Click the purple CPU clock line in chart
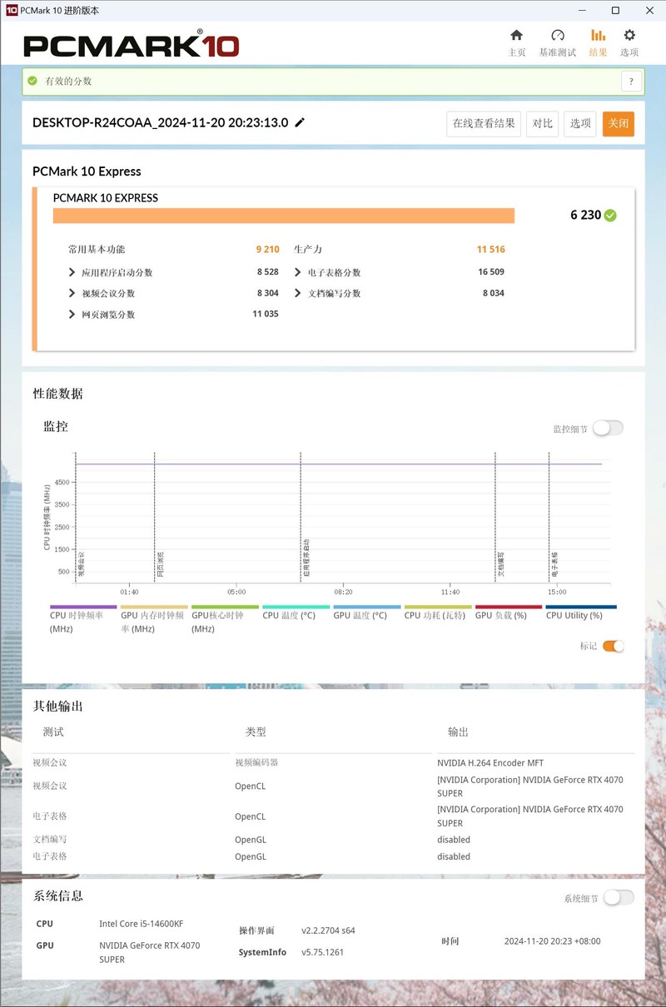The height and width of the screenshot is (1007, 666). [339, 464]
